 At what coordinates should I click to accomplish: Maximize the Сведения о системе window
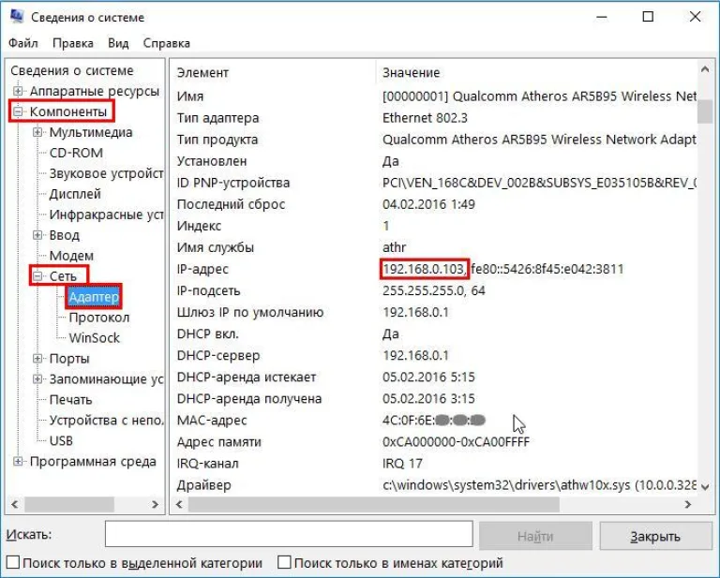point(648,17)
